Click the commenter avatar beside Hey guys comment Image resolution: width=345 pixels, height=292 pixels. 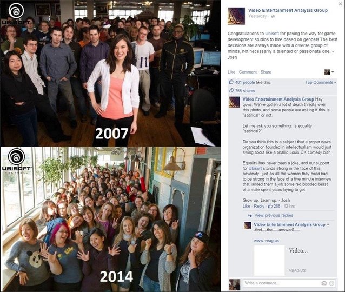(x=234, y=102)
